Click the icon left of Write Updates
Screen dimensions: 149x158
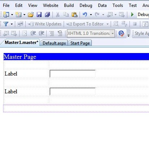pyautogui.click(x=20, y=24)
